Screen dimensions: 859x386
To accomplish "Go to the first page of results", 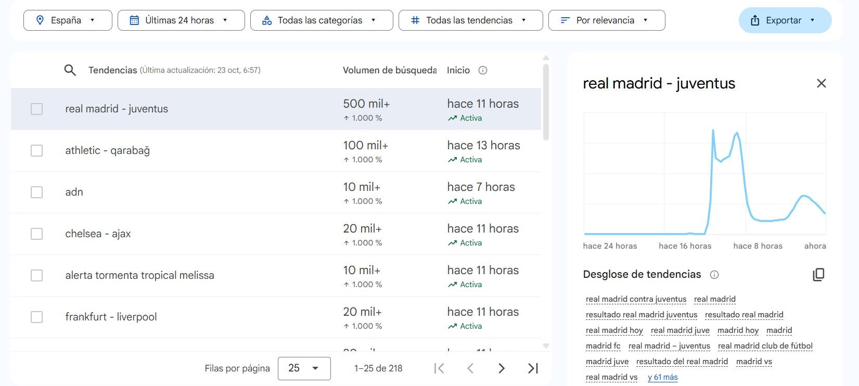I will point(439,368).
